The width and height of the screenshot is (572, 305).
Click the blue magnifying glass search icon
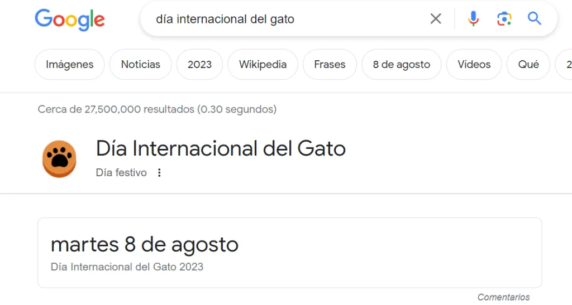coord(535,19)
